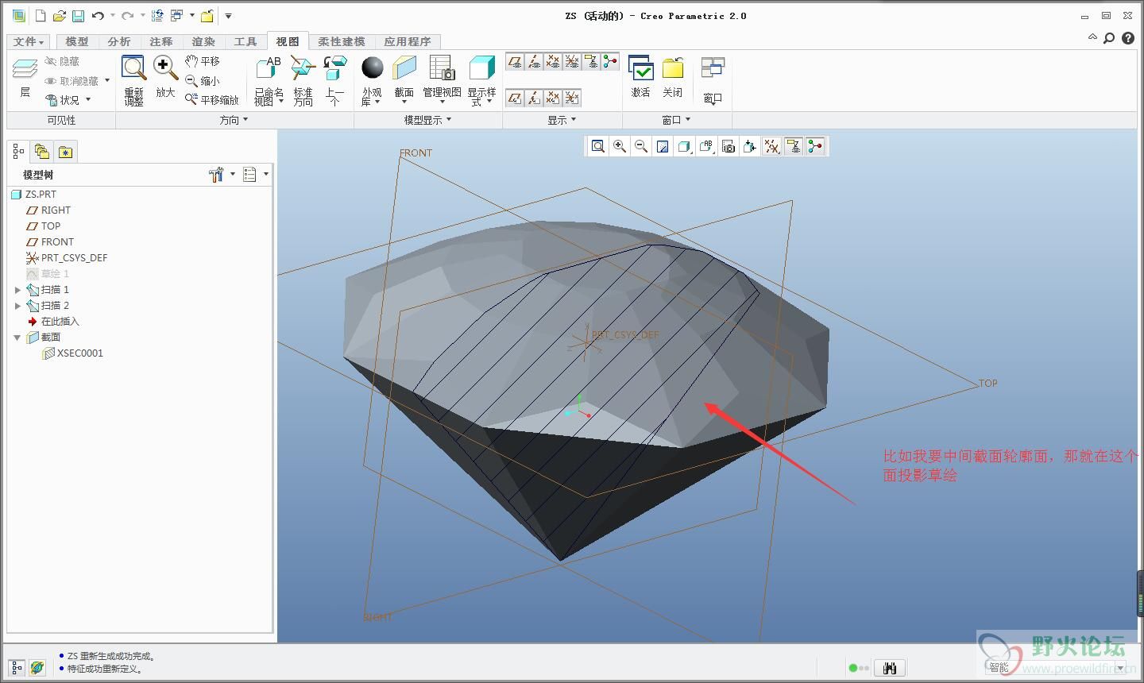This screenshot has height=683, width=1144.
Task: Expand Model Display (模型显示) group label
Action: pyautogui.click(x=427, y=120)
